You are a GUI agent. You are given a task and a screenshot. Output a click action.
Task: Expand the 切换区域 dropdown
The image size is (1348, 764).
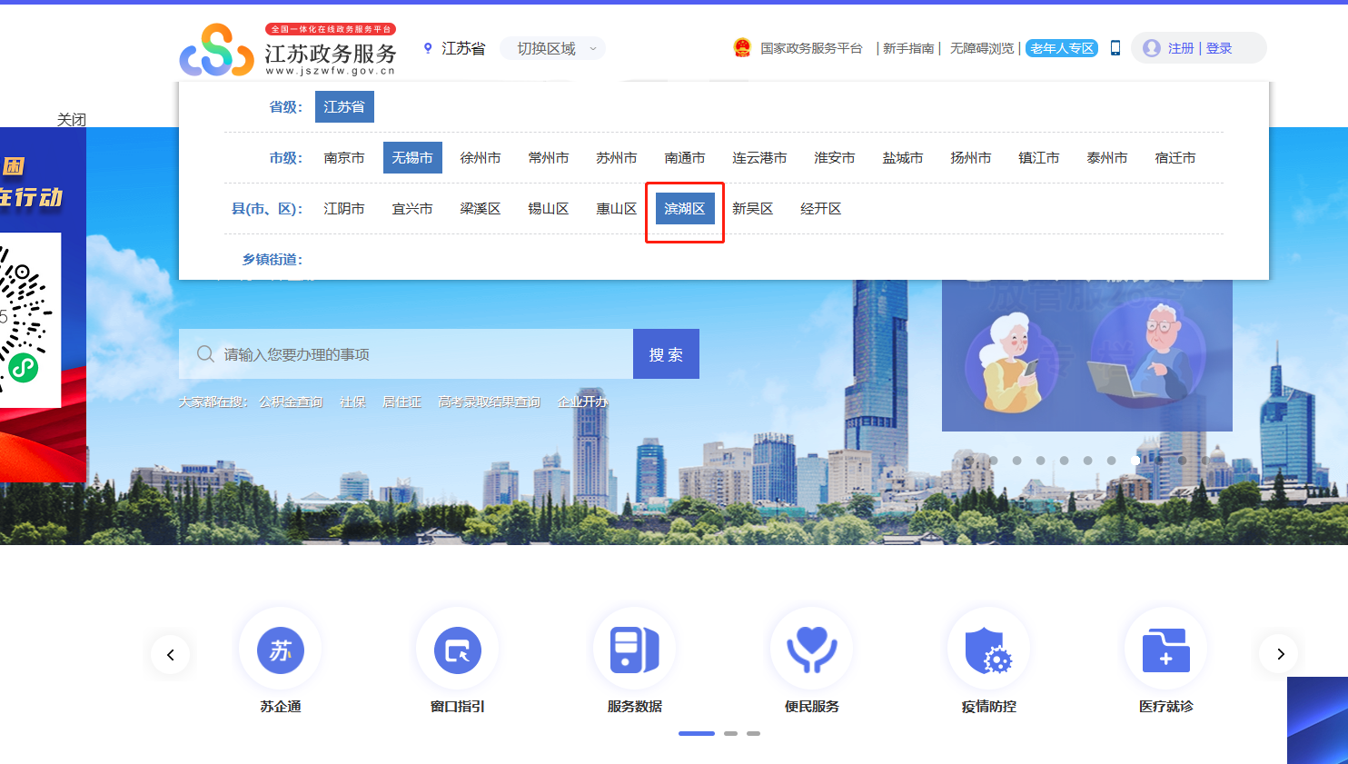point(552,48)
